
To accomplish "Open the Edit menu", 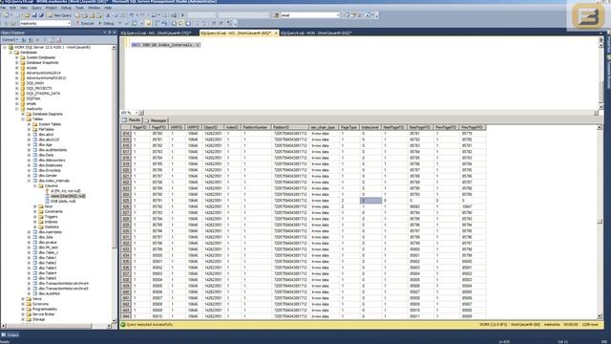I will [x=12, y=8].
